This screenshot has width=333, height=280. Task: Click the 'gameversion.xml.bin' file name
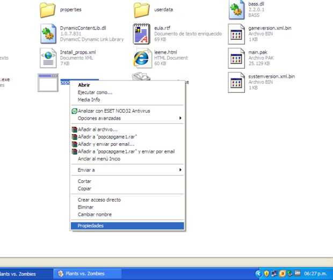click(270, 28)
